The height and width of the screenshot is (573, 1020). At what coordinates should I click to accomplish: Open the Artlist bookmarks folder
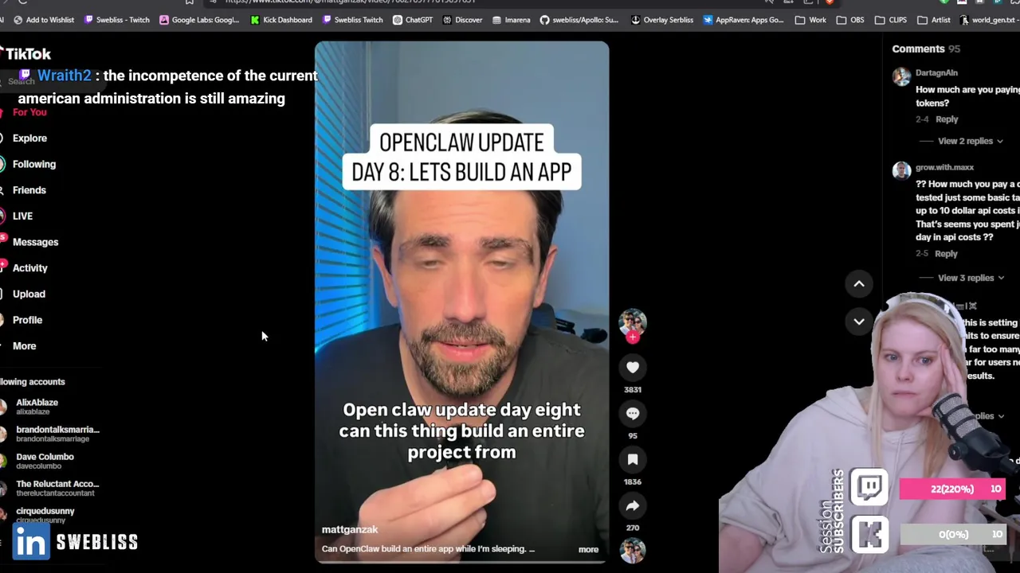pyautogui.click(x=933, y=20)
